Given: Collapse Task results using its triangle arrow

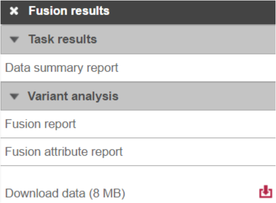Looking at the screenshot, I should point(14,39).
